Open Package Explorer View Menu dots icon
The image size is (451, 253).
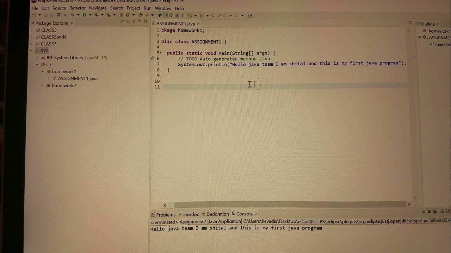point(134,22)
